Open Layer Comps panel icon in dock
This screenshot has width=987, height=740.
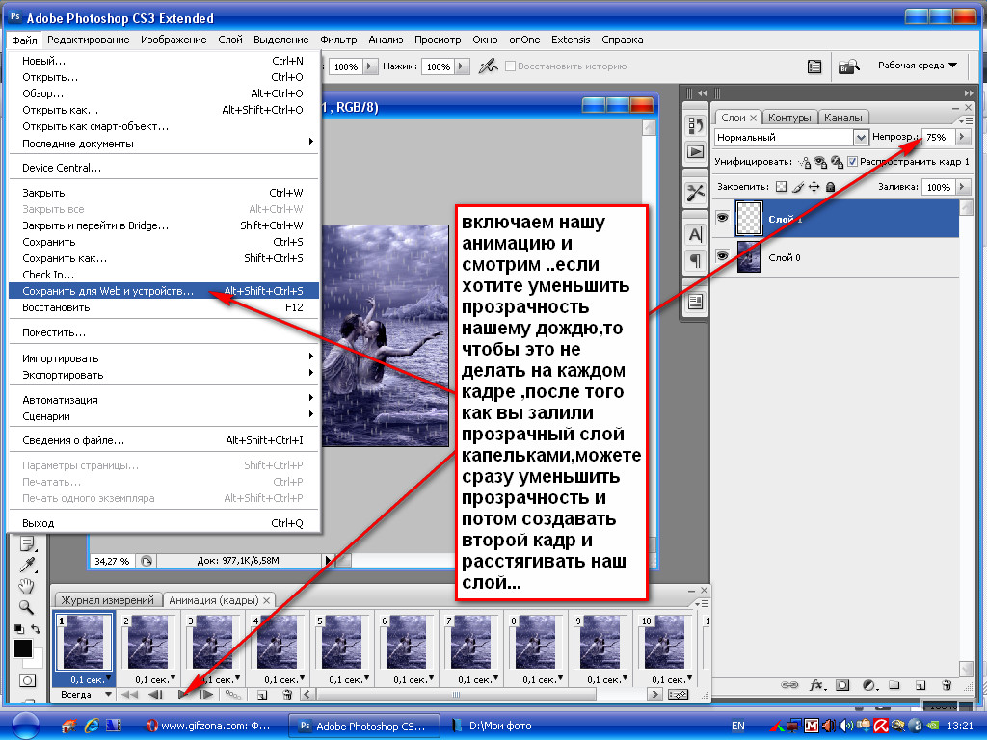click(x=696, y=302)
